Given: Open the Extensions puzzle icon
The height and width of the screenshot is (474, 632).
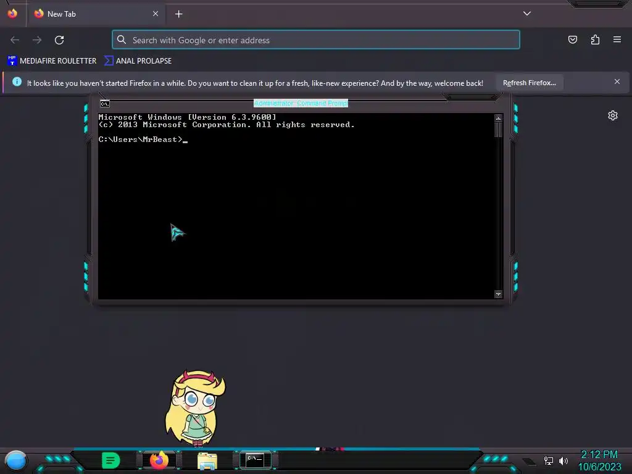Looking at the screenshot, I should [x=595, y=39].
